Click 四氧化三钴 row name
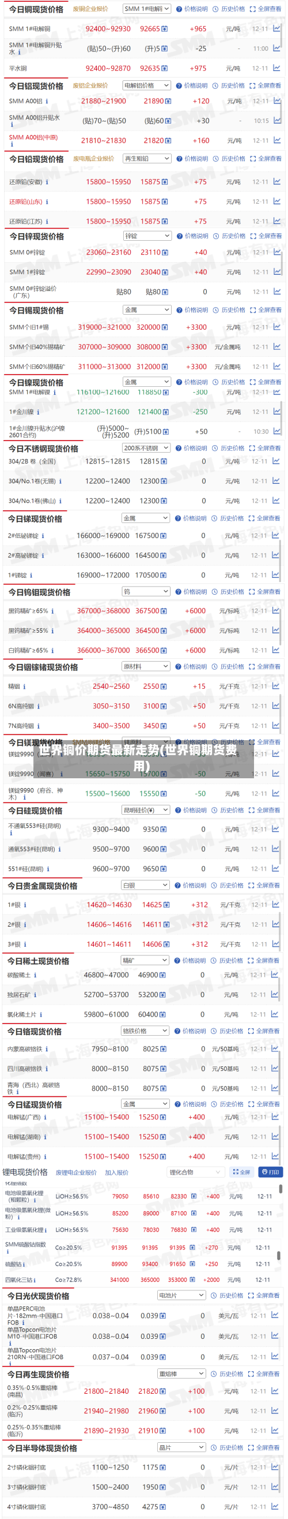Viewport: 288px width, 1519px height. (18, 1279)
